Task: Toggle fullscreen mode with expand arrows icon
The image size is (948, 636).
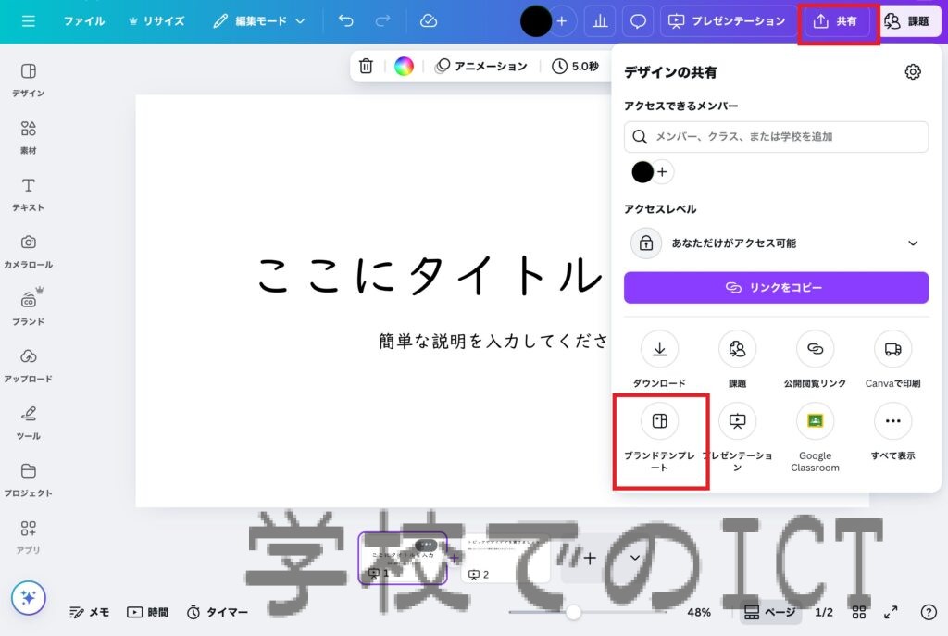Action: tap(891, 612)
